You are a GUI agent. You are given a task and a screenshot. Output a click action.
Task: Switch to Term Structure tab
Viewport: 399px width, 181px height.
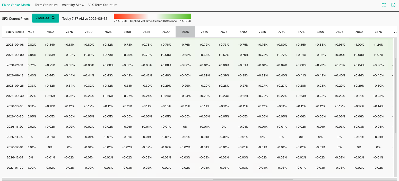click(x=46, y=5)
